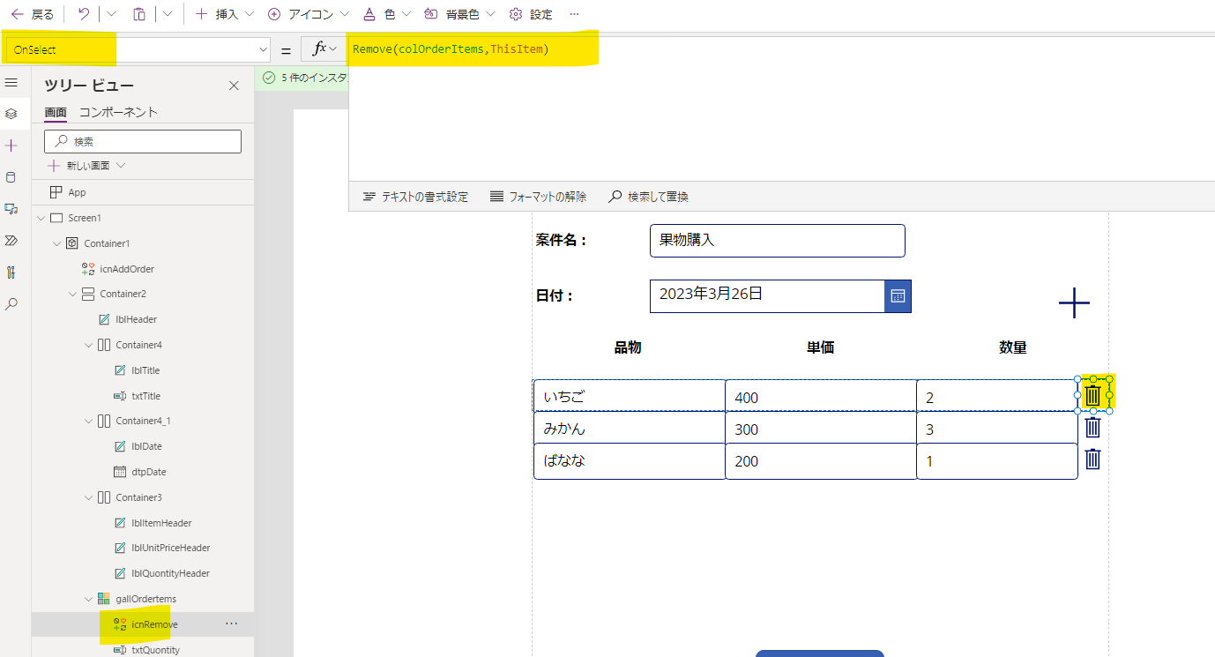1215x657 pixels.
Task: Collapse Container2 node
Action: pyautogui.click(x=72, y=294)
